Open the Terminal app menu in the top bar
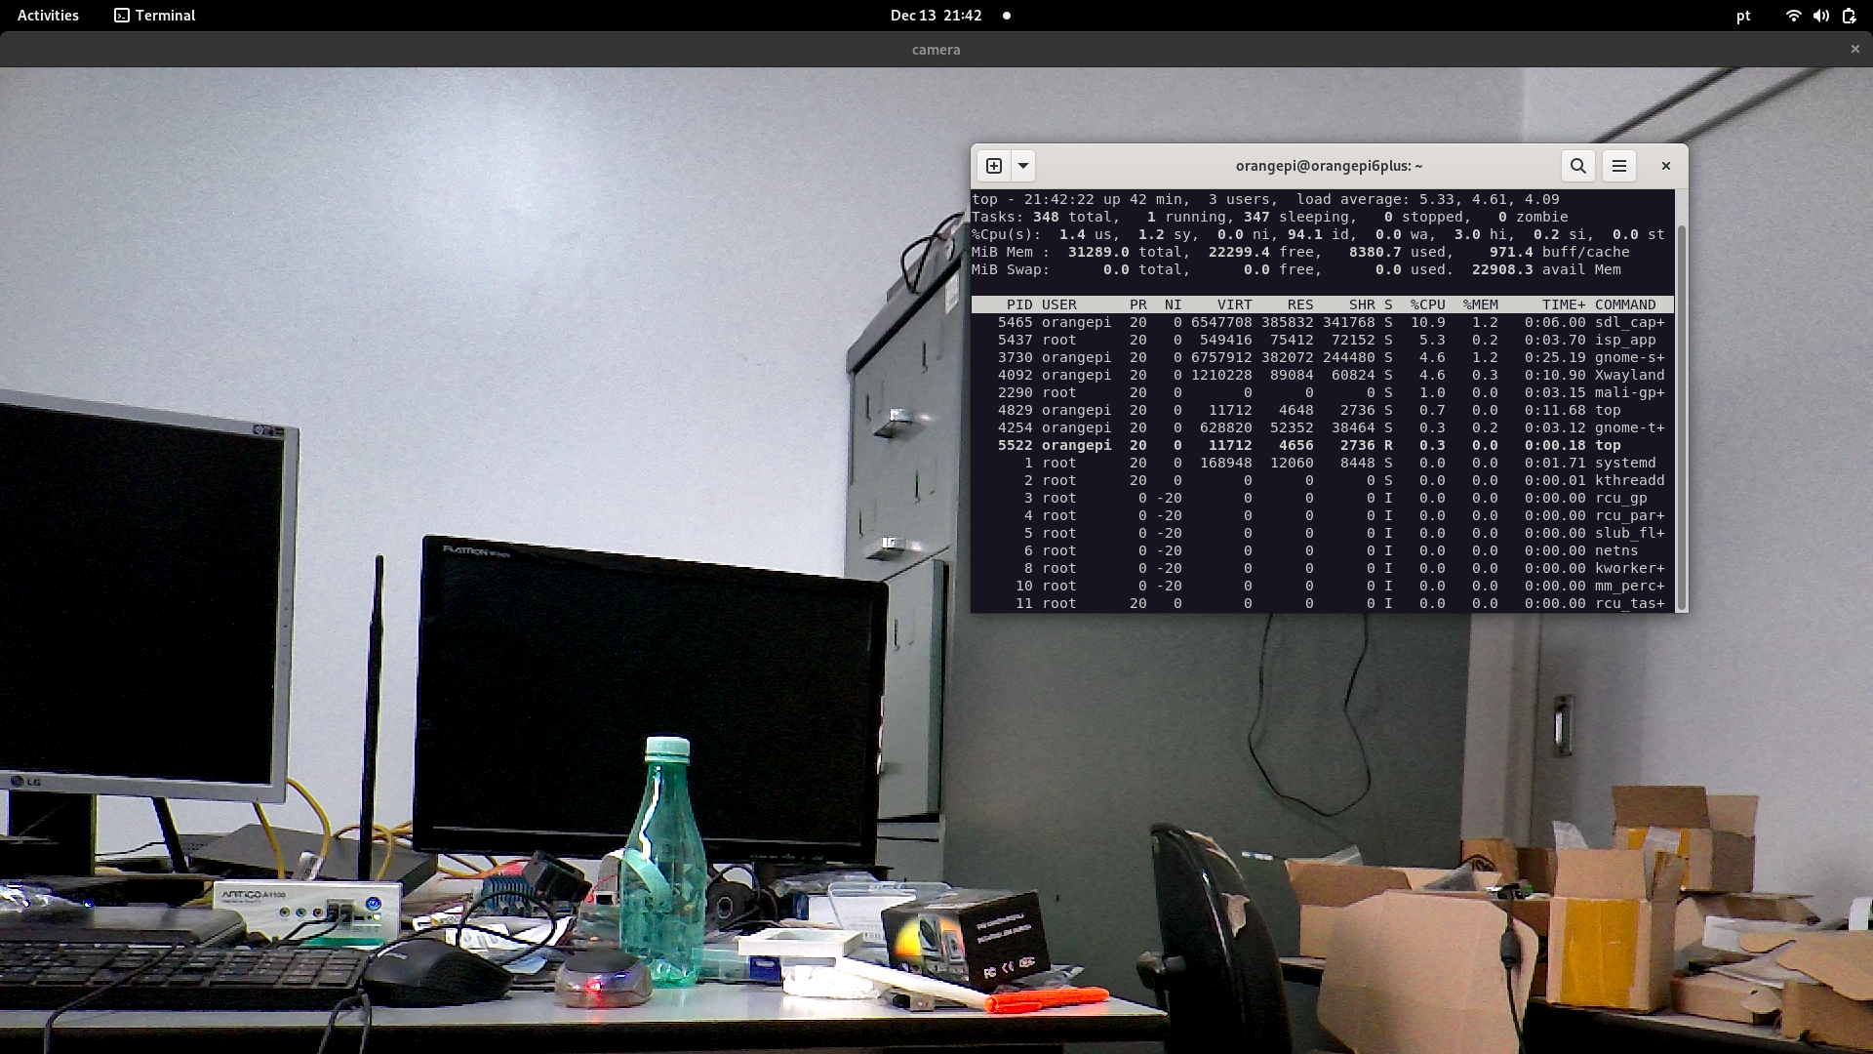The height and width of the screenshot is (1054, 1873). [x=155, y=16]
